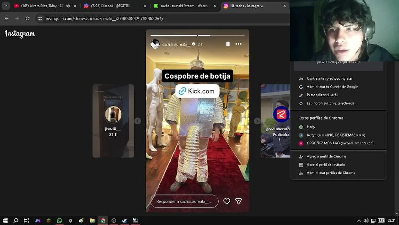Open the volume control in system tray

(x=366, y=221)
